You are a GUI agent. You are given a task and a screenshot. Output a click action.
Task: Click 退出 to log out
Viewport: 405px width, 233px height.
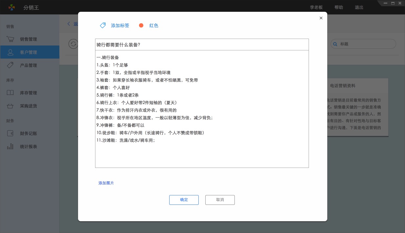(x=359, y=8)
